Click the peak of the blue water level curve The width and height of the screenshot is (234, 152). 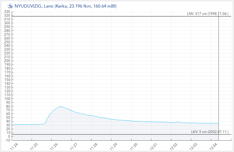click(x=61, y=107)
